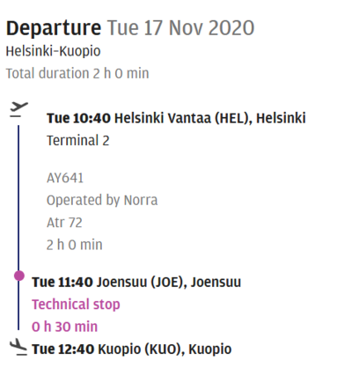
Task: Click the departing airplane takeoff icon
Action: point(19,110)
